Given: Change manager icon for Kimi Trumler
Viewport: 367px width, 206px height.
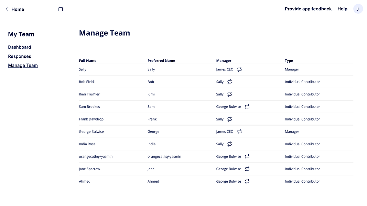Looking at the screenshot, I should coord(230,94).
